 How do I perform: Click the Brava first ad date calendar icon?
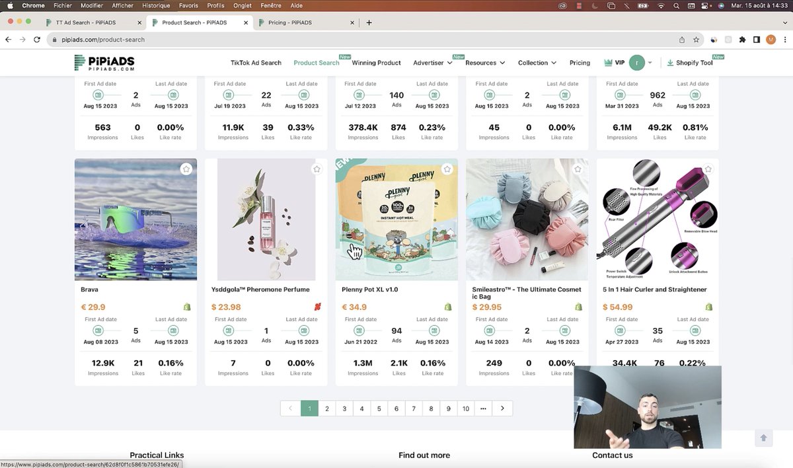click(98, 331)
